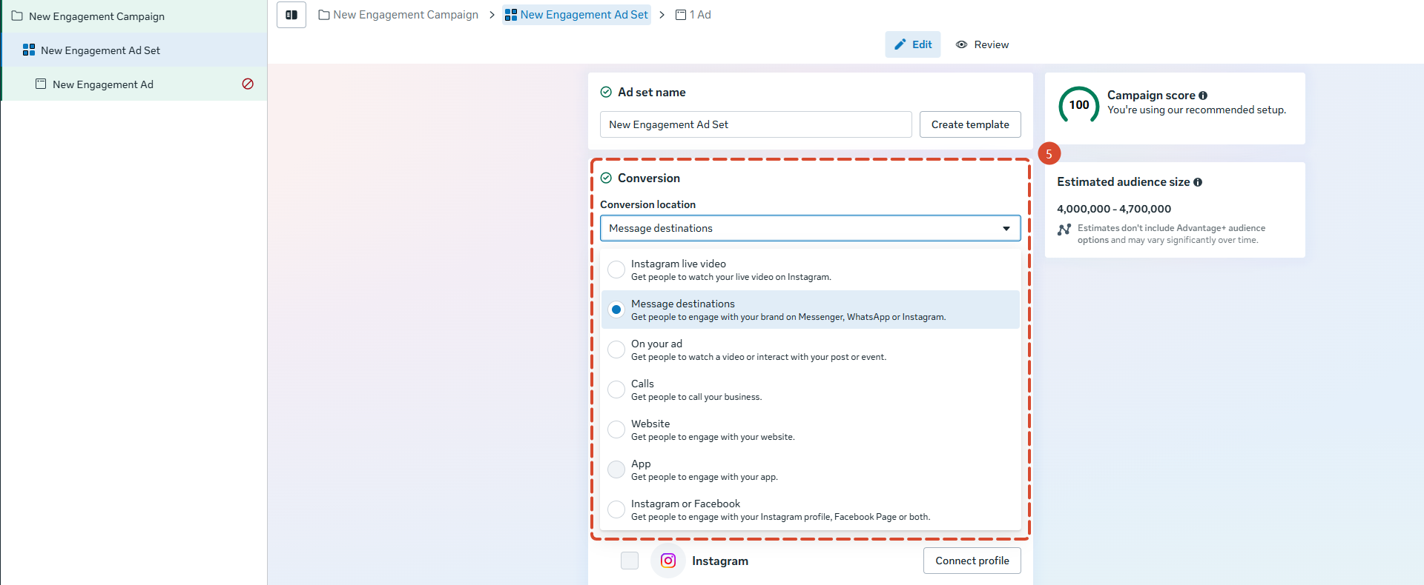Image resolution: width=1424 pixels, height=585 pixels.
Task: Click the ad page icon beside New Engagement Ad
Action: [41, 84]
